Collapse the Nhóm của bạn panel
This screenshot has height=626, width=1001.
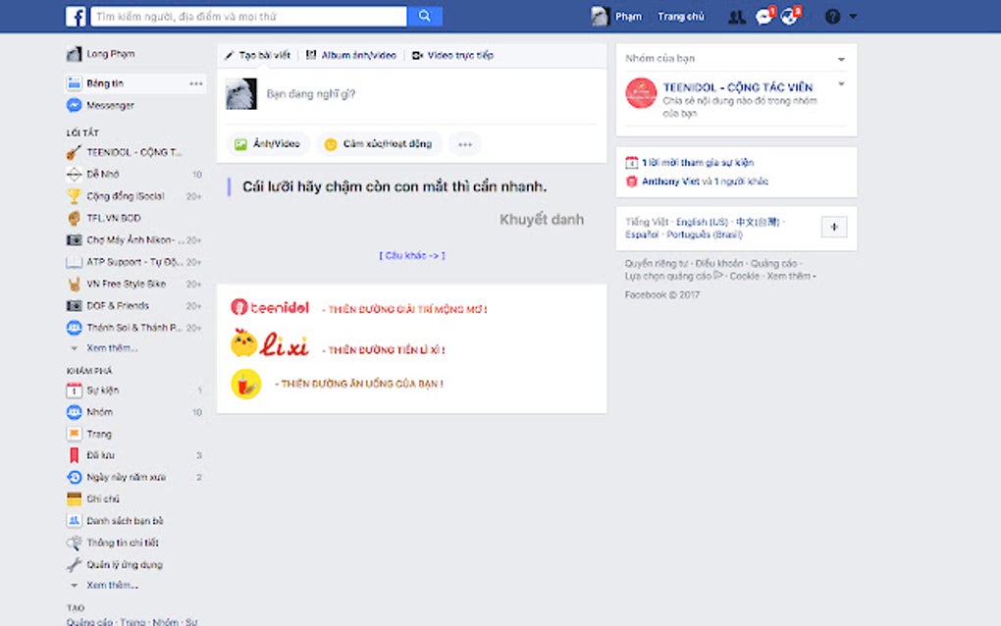click(x=840, y=58)
